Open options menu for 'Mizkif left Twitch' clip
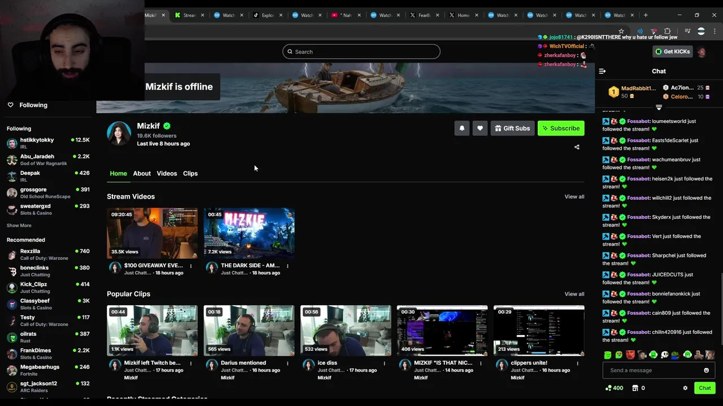Viewport: 723px width, 406px height. pos(191,363)
